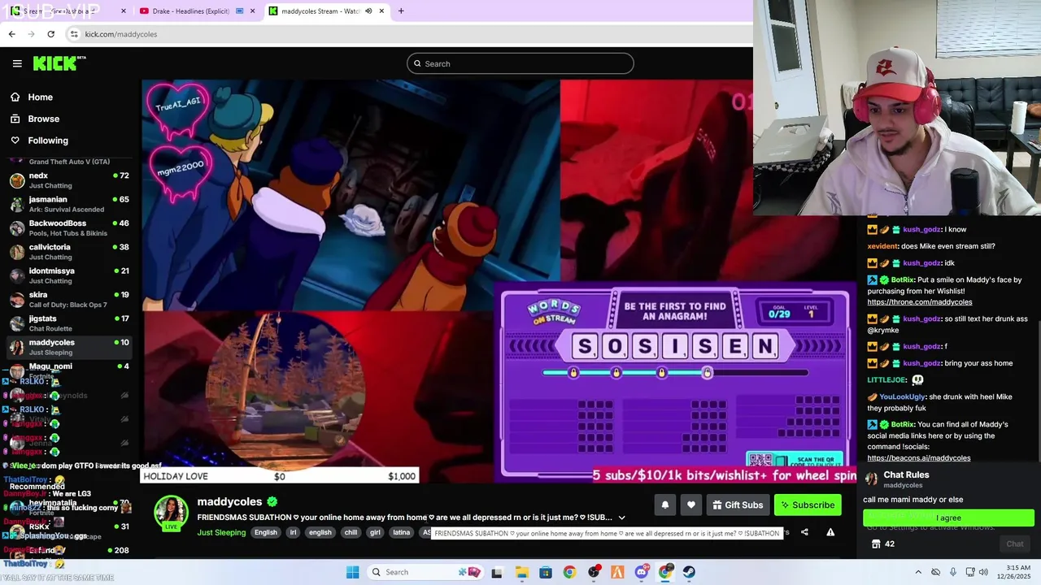Click the capitalized English tag

(x=265, y=533)
